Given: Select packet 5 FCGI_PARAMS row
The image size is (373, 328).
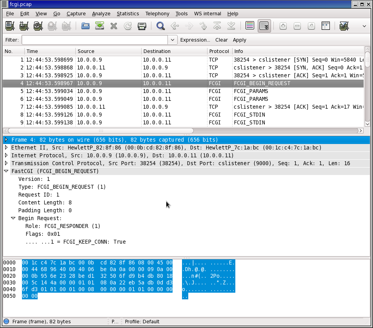Looking at the screenshot, I should 183,91.
